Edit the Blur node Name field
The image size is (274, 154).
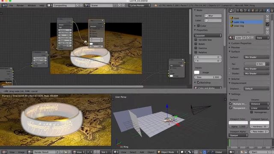213,15
